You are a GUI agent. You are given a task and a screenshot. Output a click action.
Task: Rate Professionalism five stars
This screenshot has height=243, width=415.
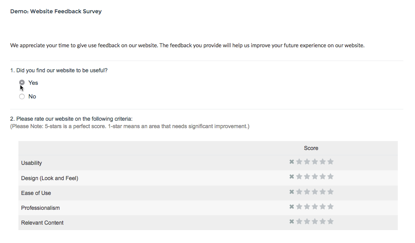331,207
